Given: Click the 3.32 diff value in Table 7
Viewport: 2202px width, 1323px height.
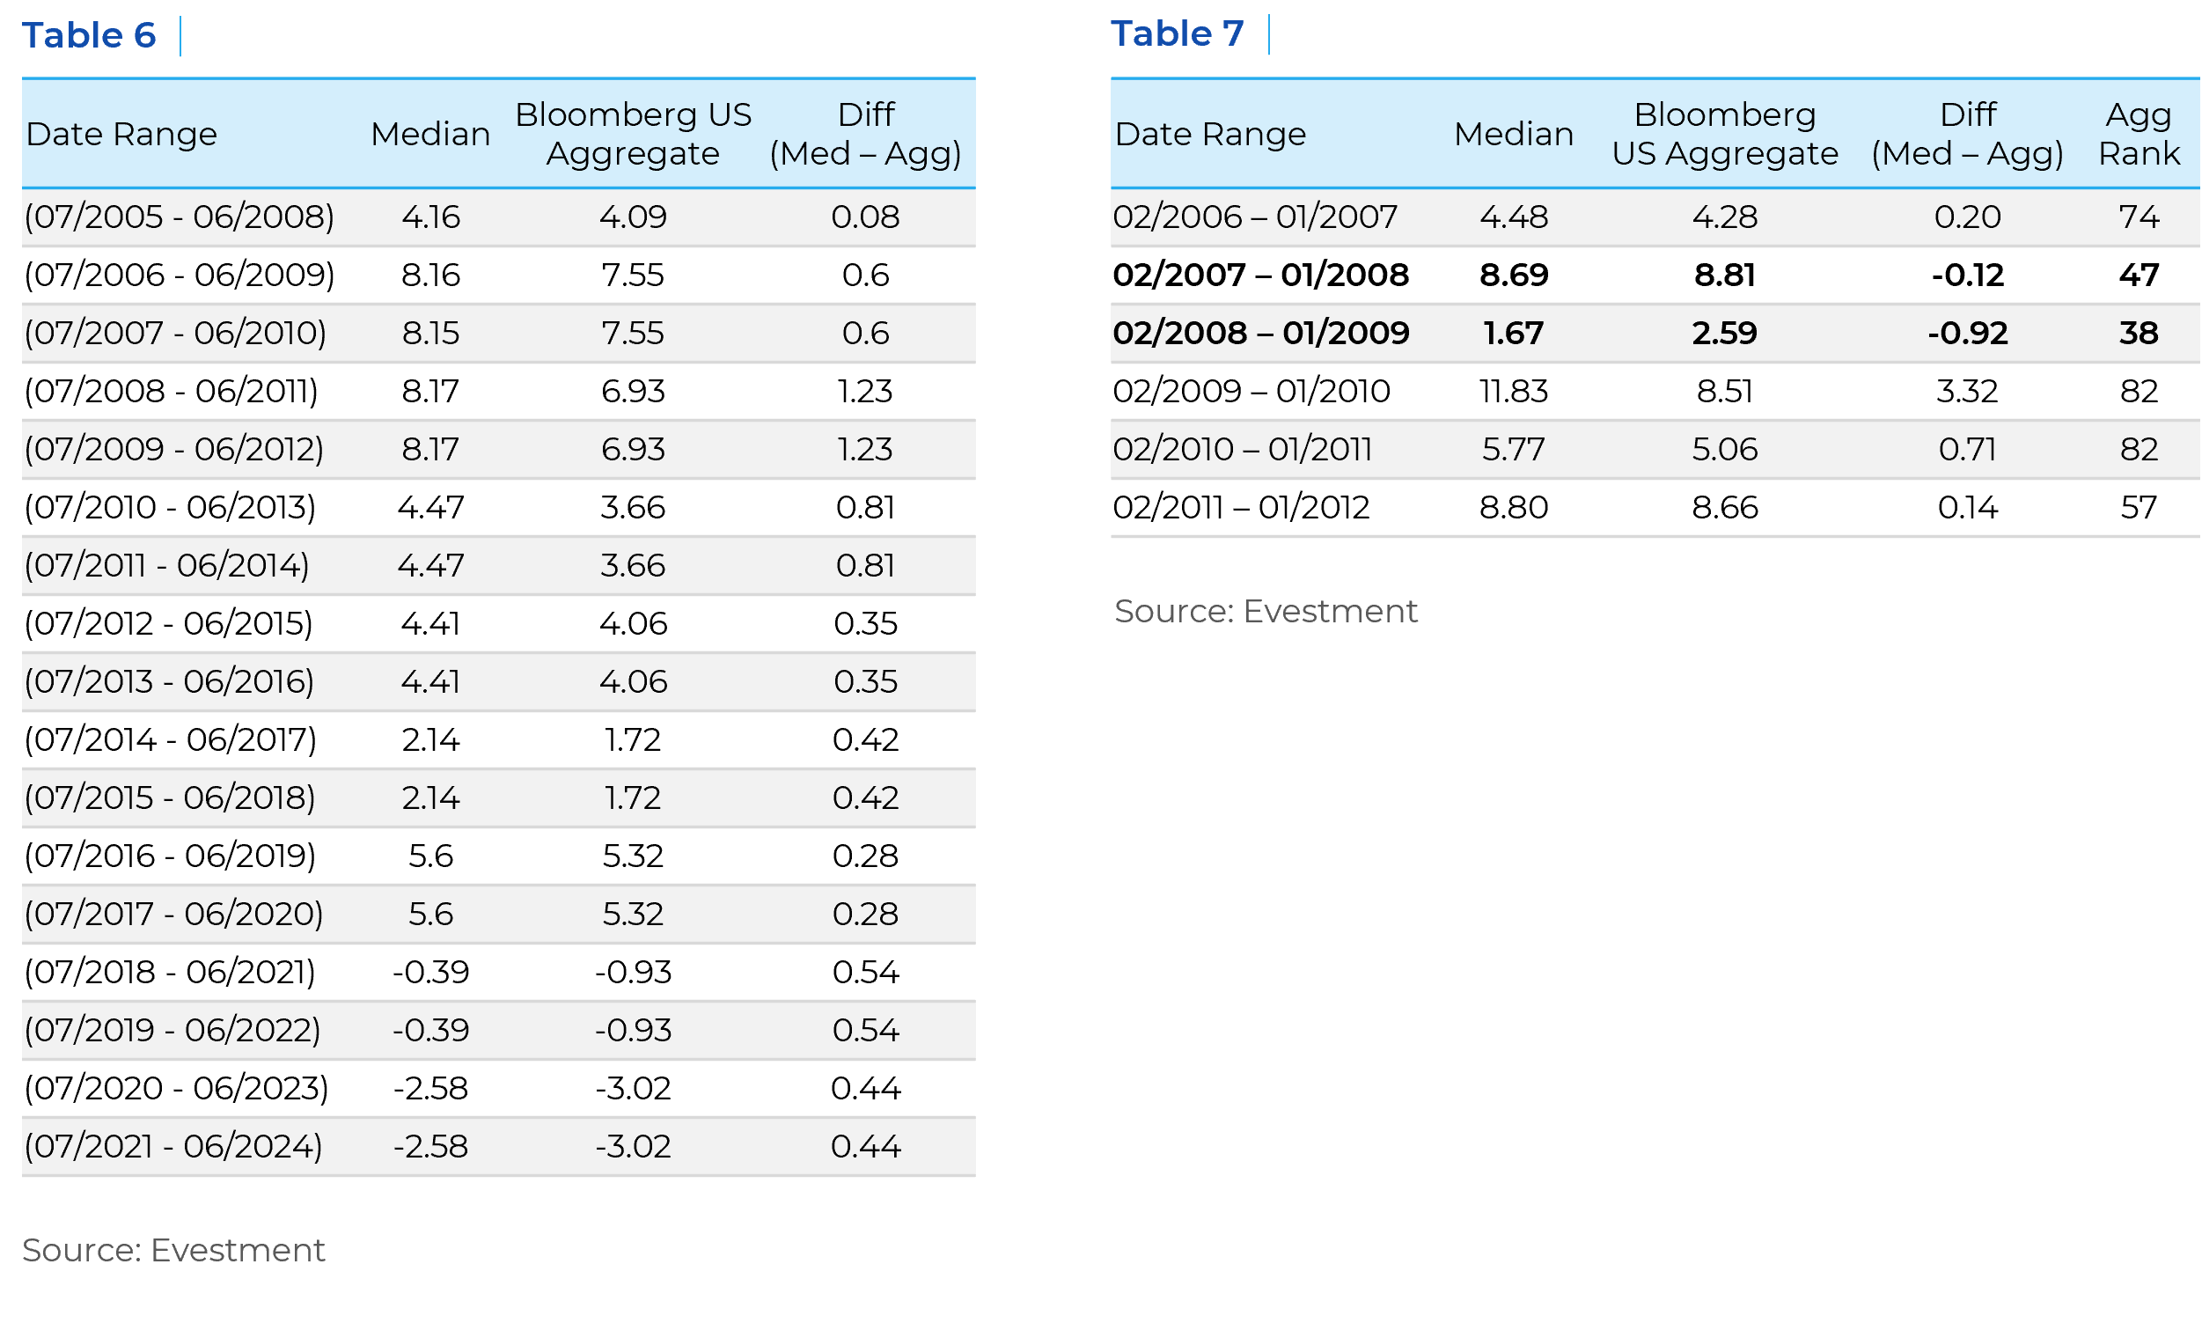Looking at the screenshot, I should (1967, 391).
